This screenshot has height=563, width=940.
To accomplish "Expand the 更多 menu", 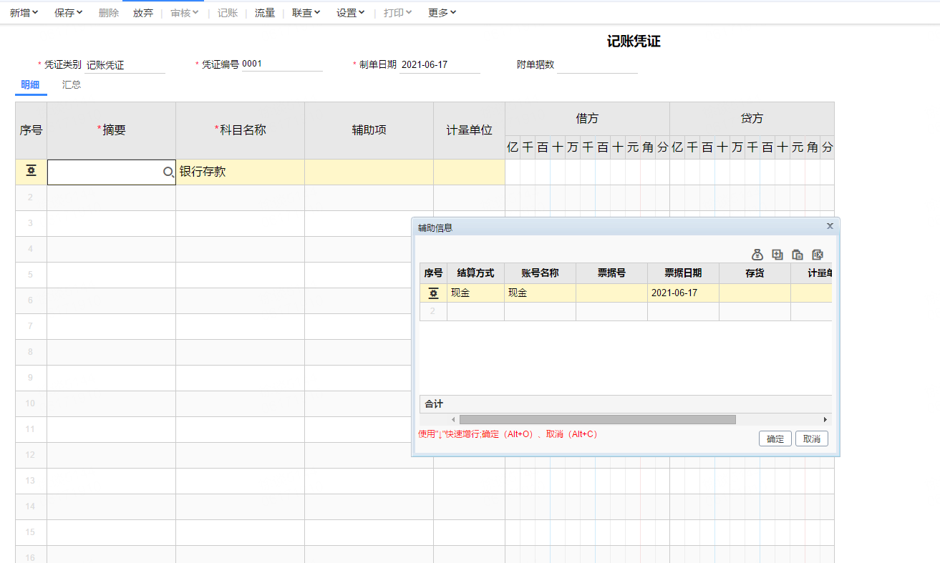I will (442, 13).
